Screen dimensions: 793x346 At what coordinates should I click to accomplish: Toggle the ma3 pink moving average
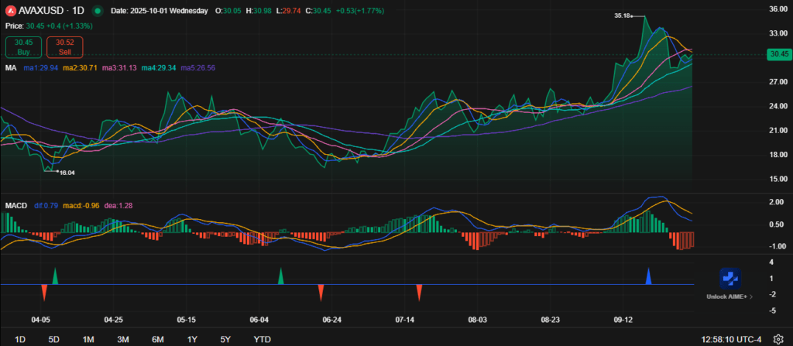point(122,68)
